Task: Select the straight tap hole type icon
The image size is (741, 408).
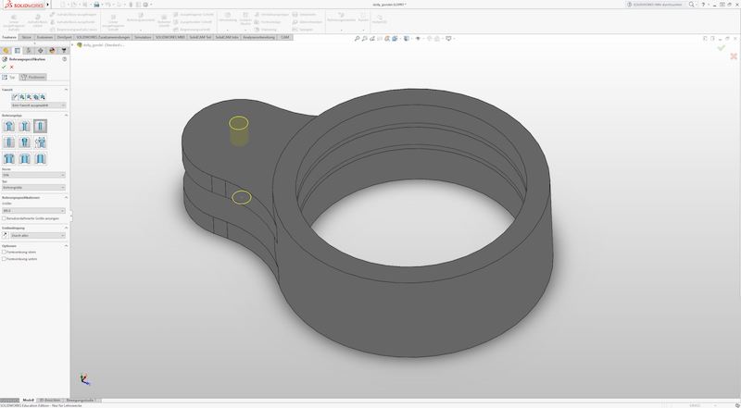Action: coord(9,142)
